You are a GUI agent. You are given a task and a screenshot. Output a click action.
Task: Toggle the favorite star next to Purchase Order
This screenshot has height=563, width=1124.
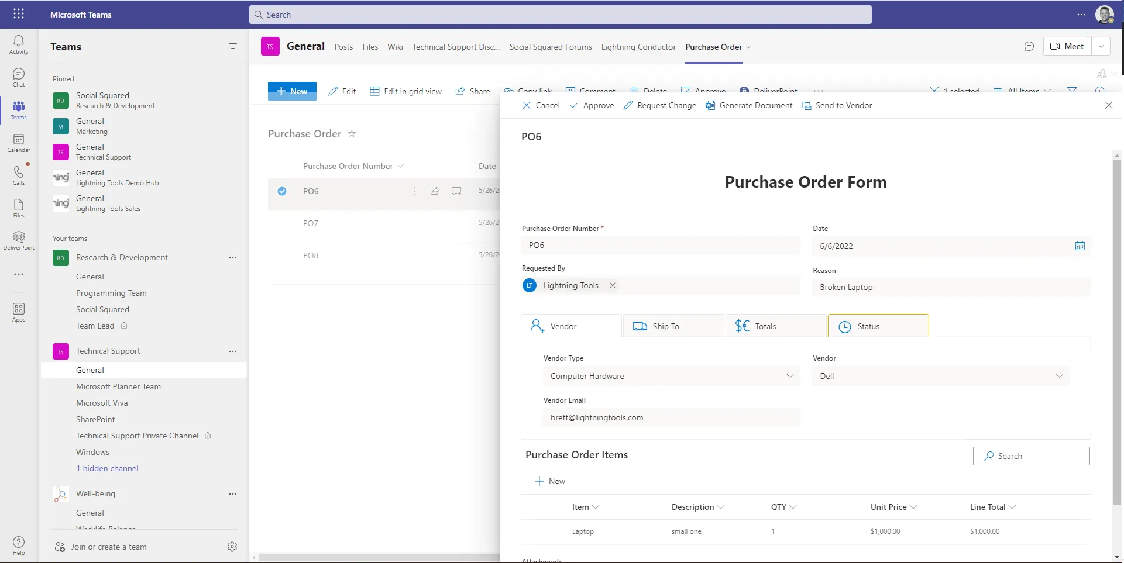(x=352, y=134)
